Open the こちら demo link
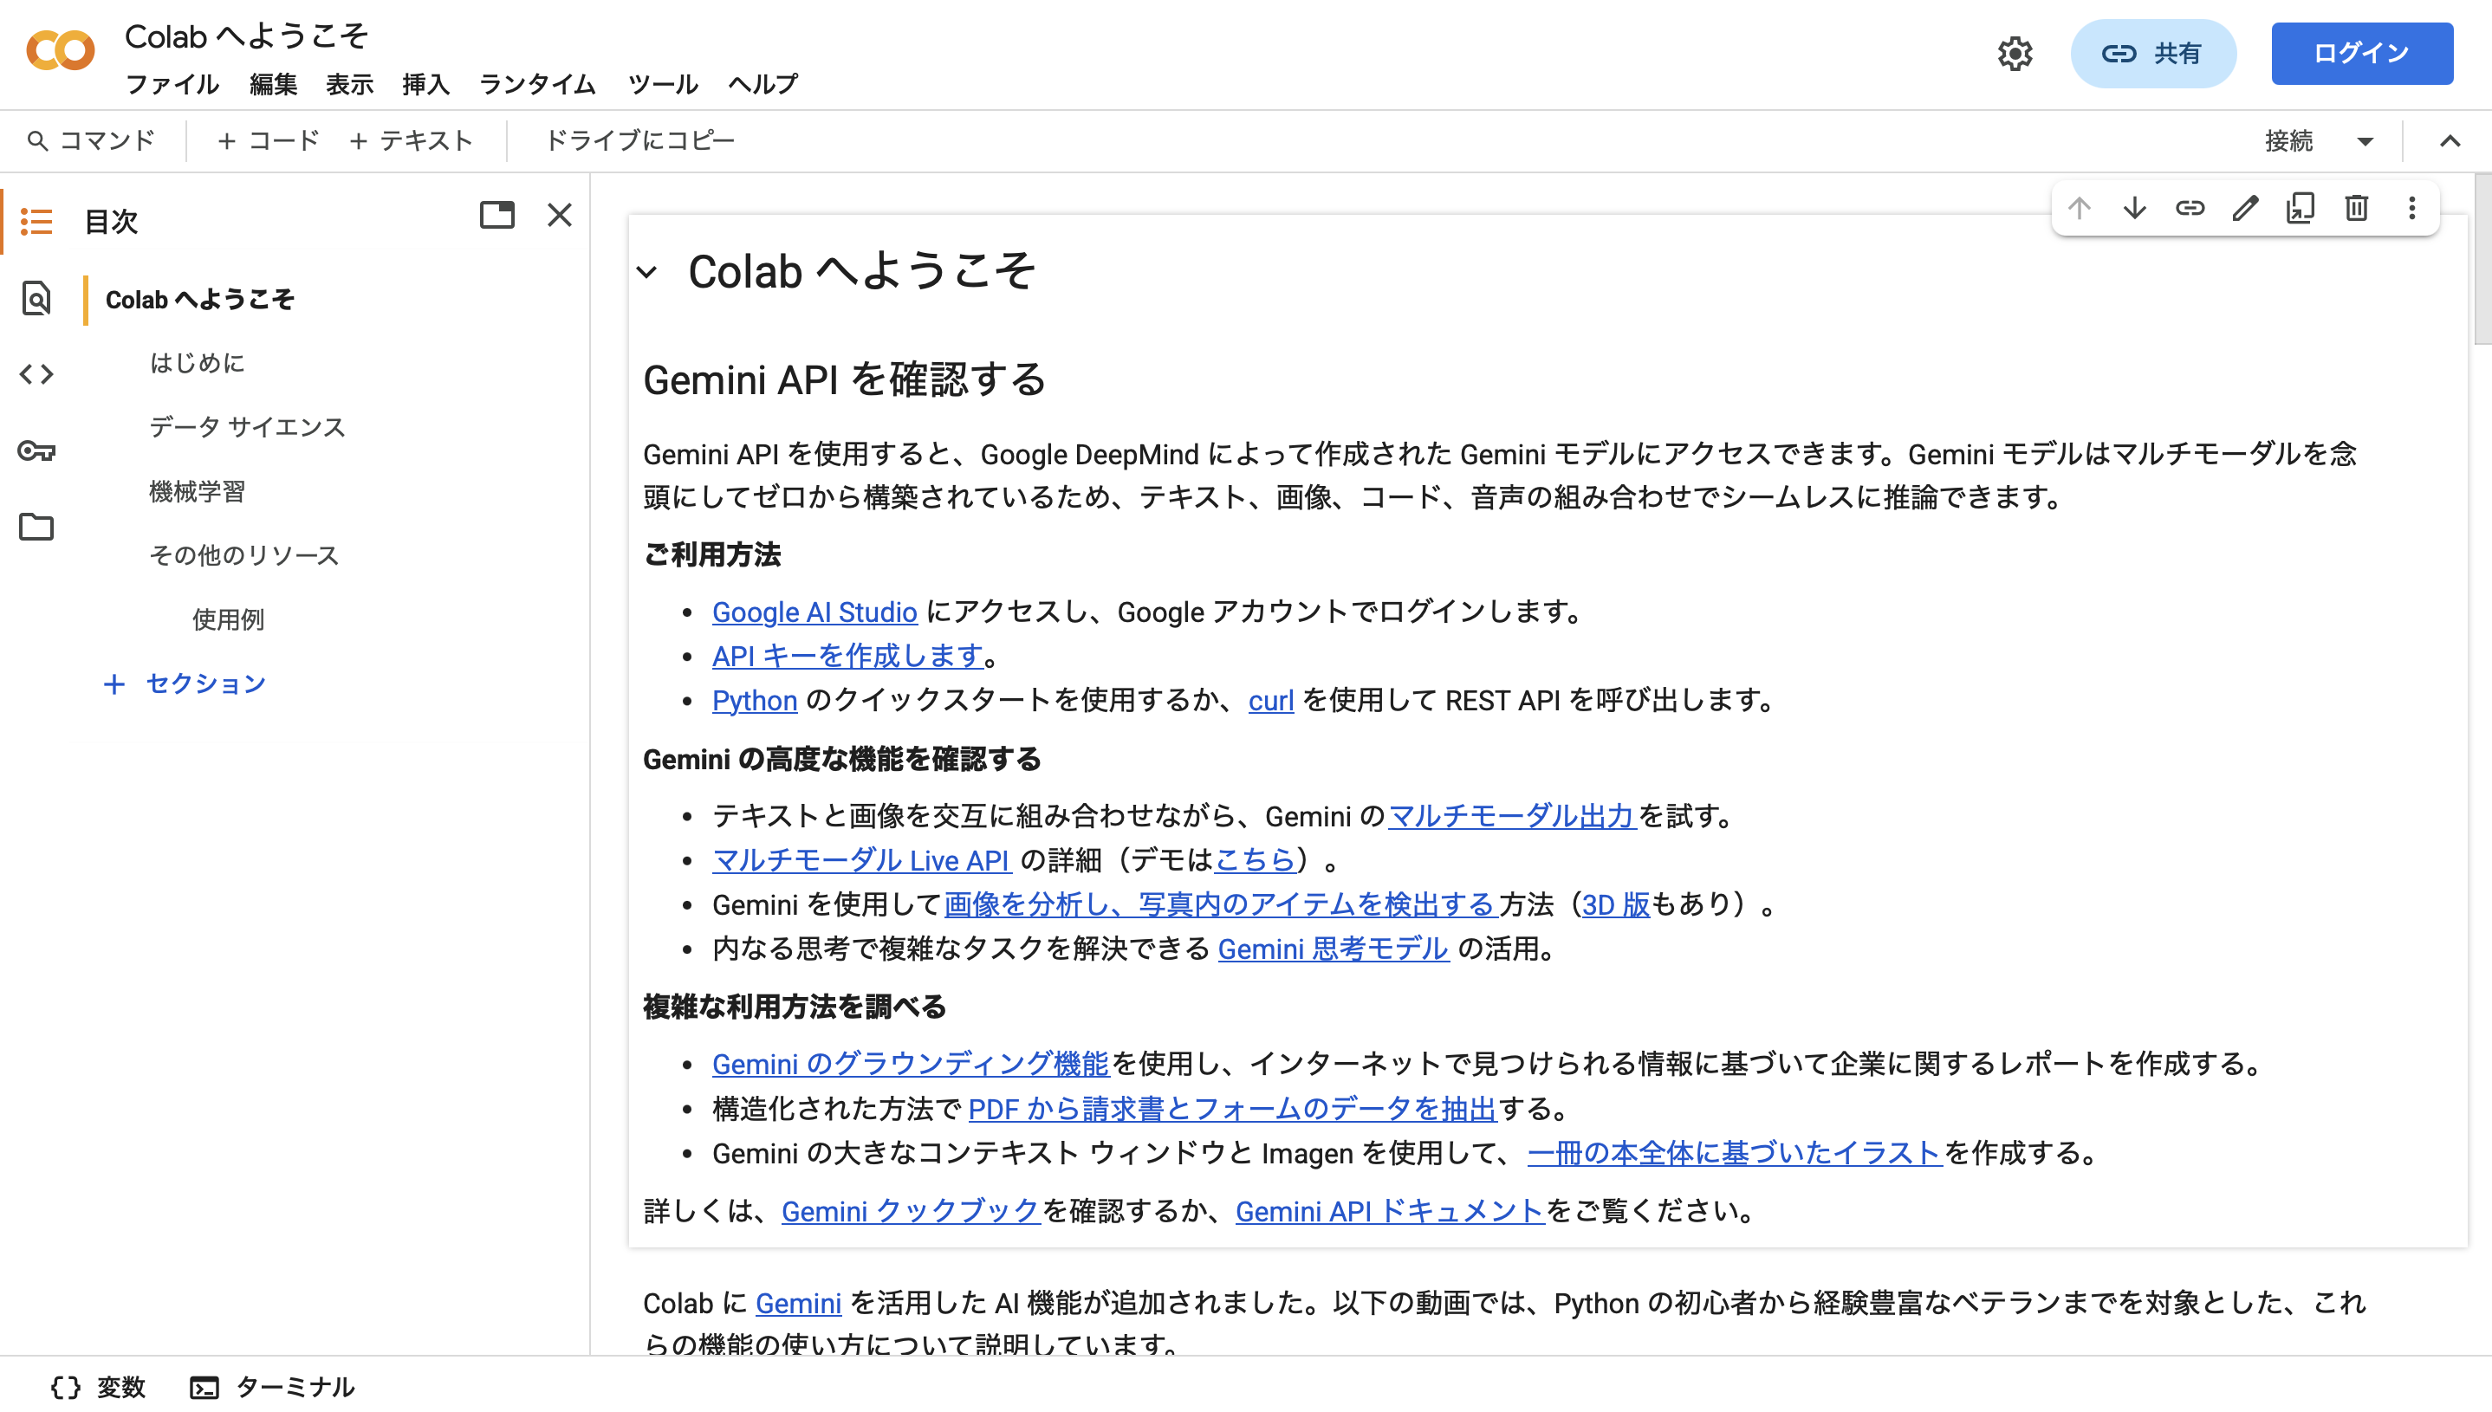This screenshot has width=2492, height=1412. (x=1255, y=860)
